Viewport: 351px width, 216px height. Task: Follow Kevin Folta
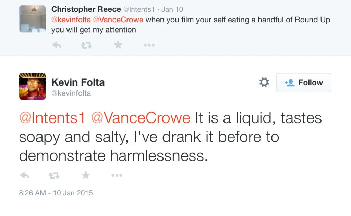pos(304,82)
